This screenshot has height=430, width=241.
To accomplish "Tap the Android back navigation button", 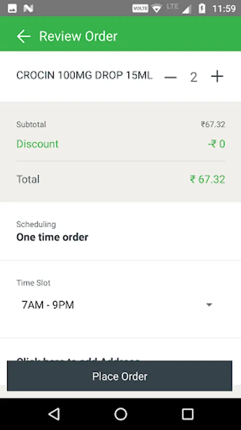I will [x=54, y=414].
